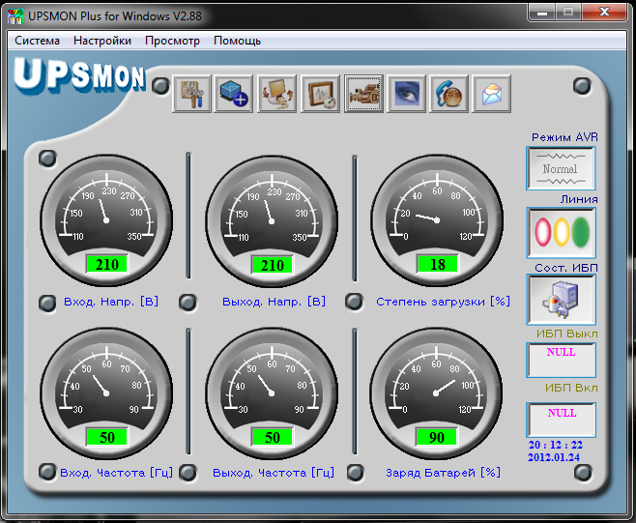Click the blue eye view icon
Viewport: 636px width, 523px height.
[x=407, y=94]
